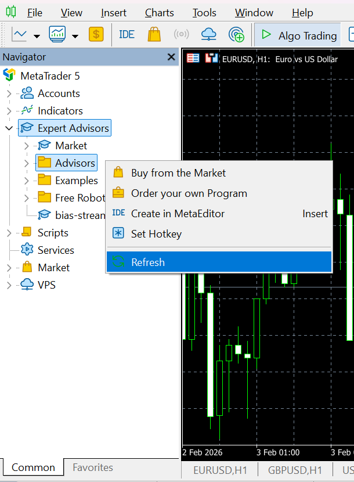This screenshot has height=482, width=354.
Task: Expand the Accounts tree node
Action: (x=9, y=93)
